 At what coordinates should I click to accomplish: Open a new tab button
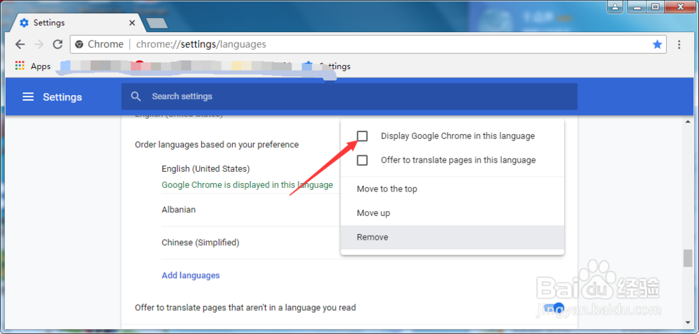pyautogui.click(x=157, y=23)
